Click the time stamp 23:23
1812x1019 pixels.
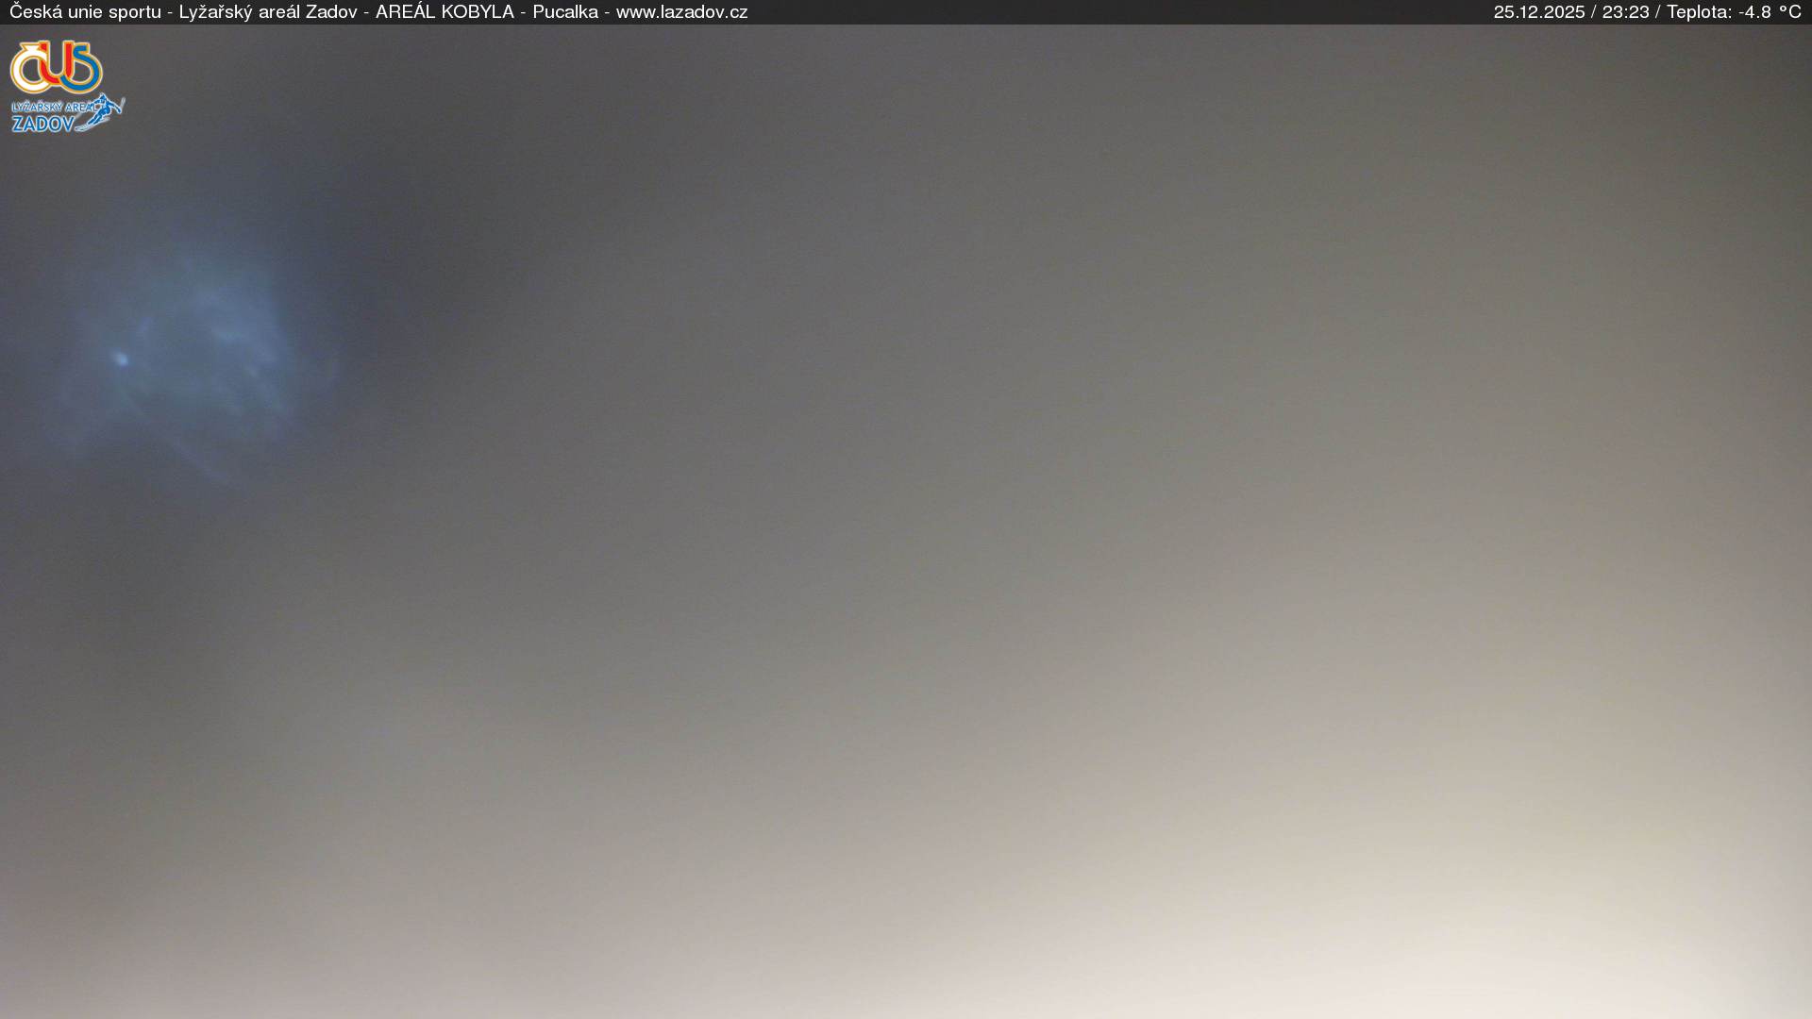[x=1625, y=12]
